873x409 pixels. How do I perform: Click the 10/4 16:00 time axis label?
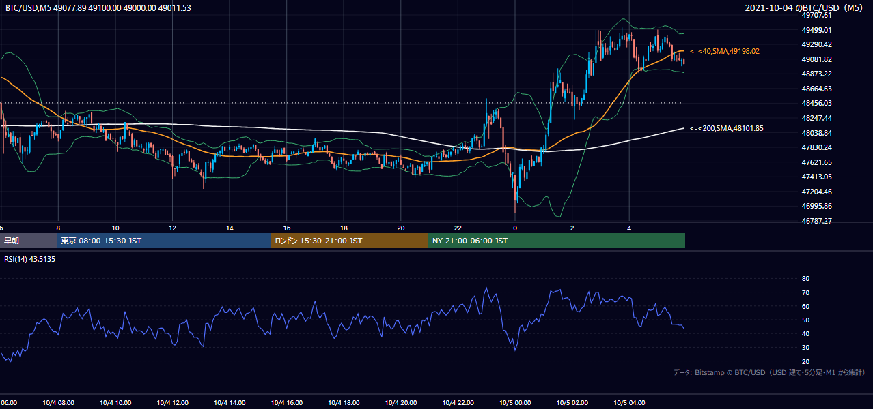coord(287,403)
